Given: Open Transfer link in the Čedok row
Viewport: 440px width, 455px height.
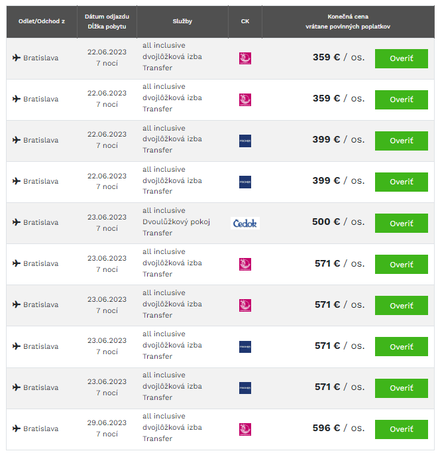Looking at the screenshot, I should [x=157, y=233].
